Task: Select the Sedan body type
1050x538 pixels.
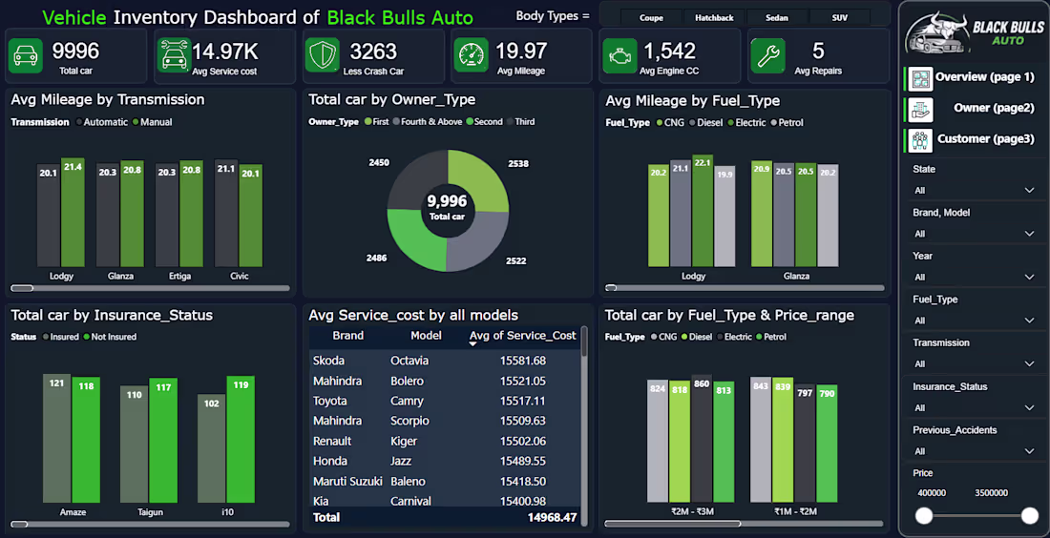Action: coord(777,18)
